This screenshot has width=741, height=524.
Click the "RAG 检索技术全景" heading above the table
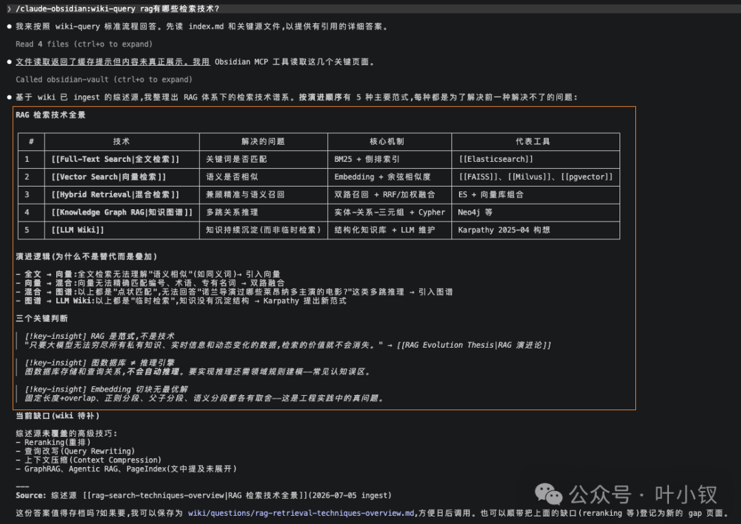pos(50,115)
